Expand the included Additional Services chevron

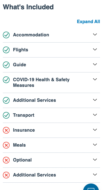pos(95,100)
